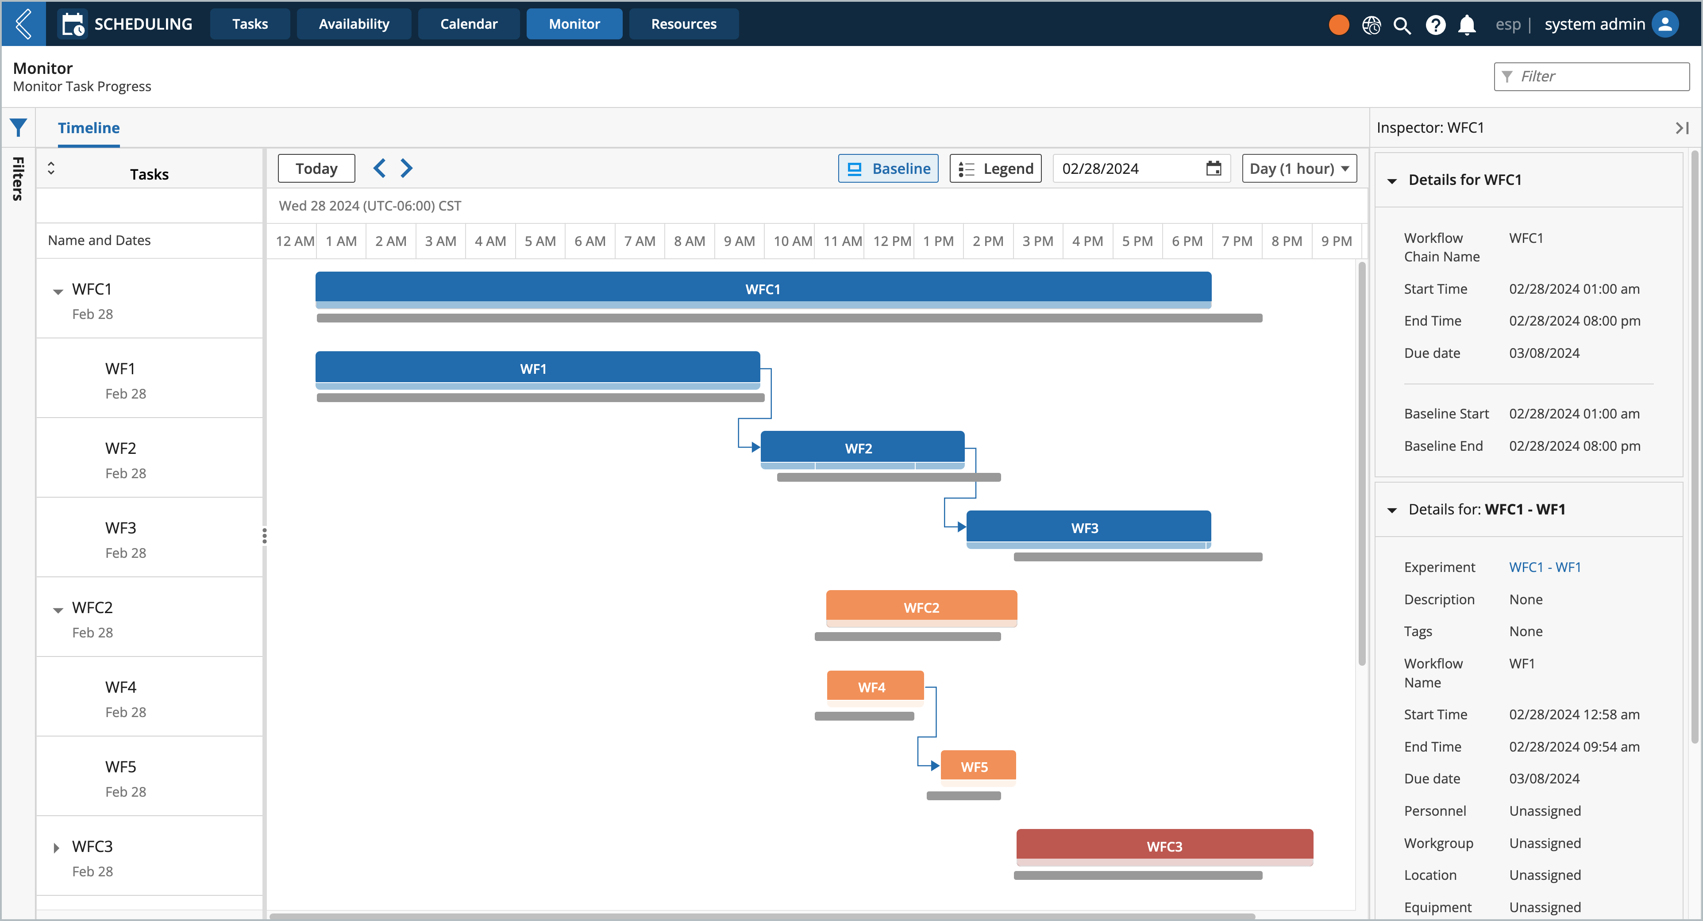This screenshot has width=1703, height=921.
Task: Select the blue WFC1 Gantt bar
Action: (763, 289)
